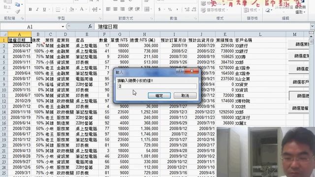
Task: Toggle Bold formatting in the ribbon
Action: pyautogui.click(x=30, y=9)
